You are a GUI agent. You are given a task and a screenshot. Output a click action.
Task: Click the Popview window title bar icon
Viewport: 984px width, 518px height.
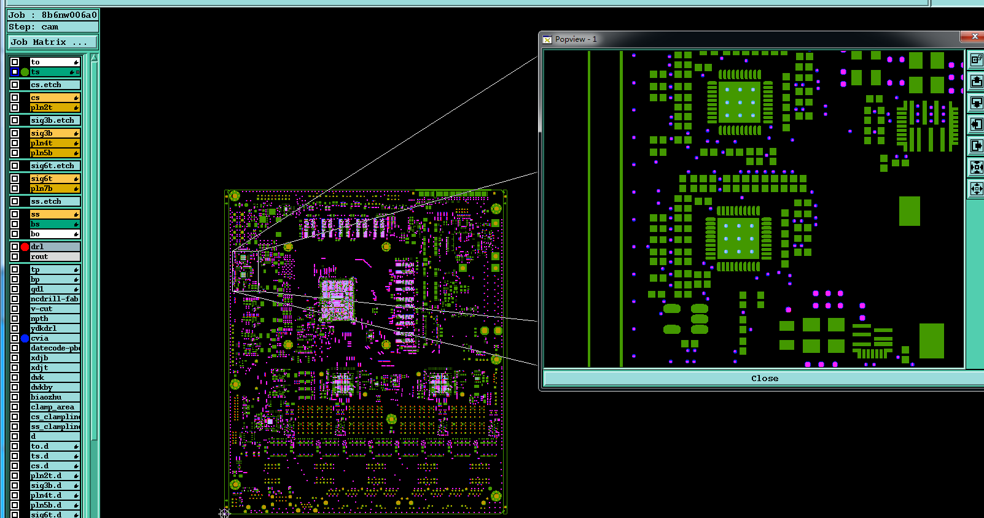(547, 39)
